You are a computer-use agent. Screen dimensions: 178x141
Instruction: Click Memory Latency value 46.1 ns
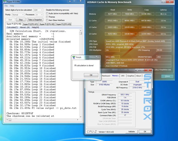(163, 14)
